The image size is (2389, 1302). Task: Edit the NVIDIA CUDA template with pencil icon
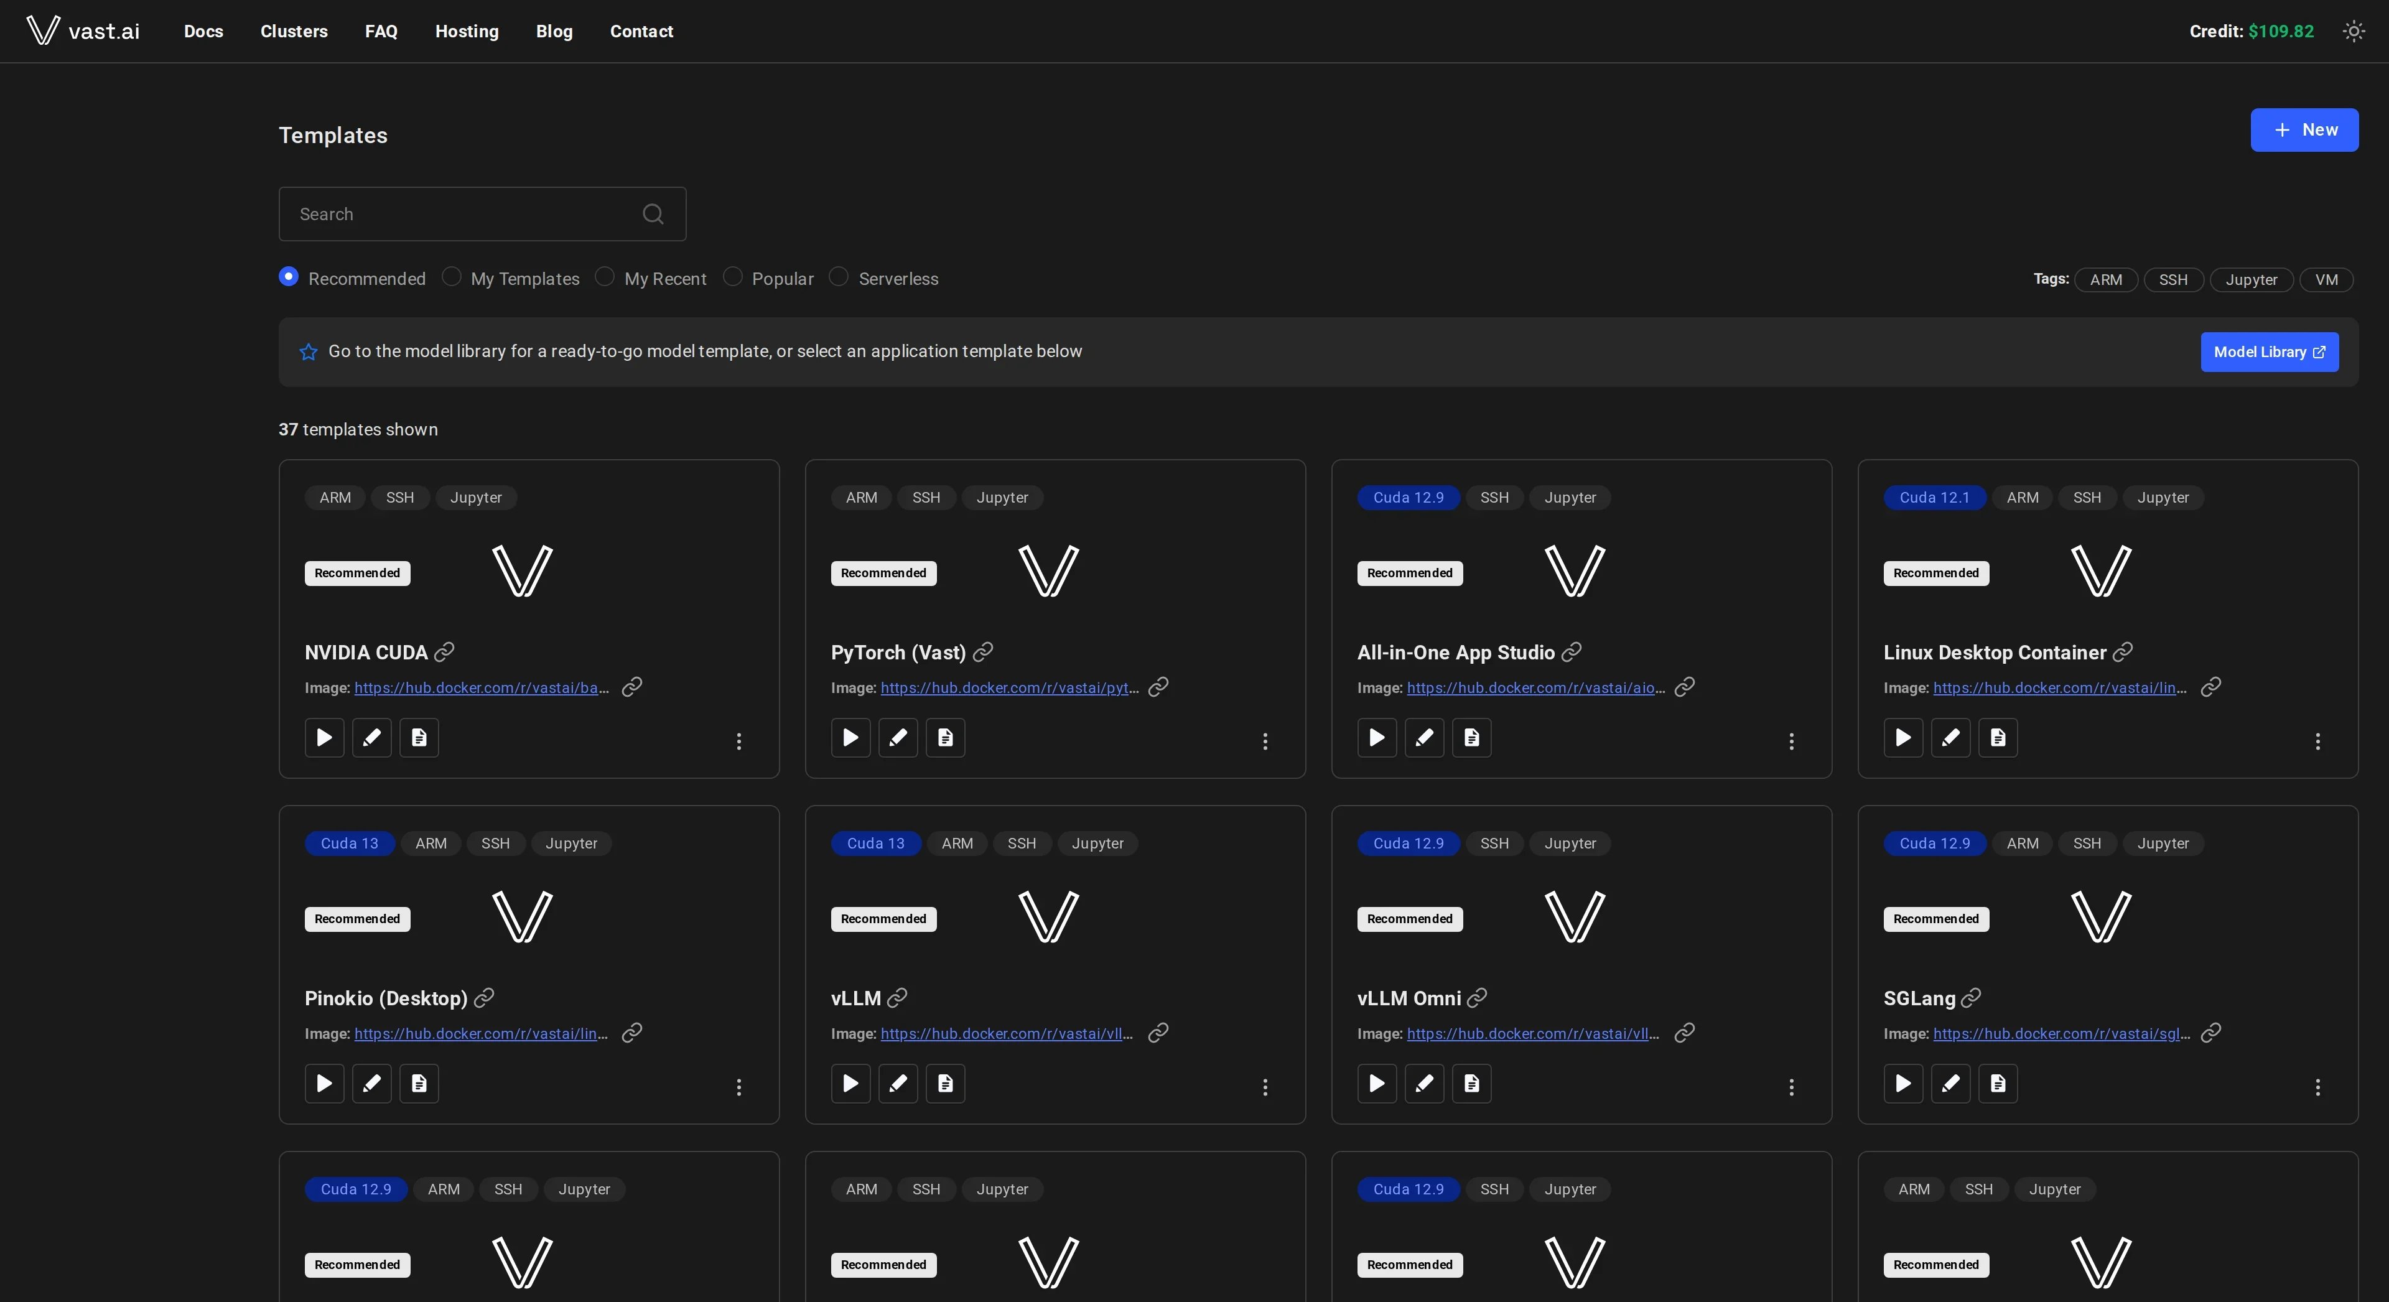pos(372,738)
